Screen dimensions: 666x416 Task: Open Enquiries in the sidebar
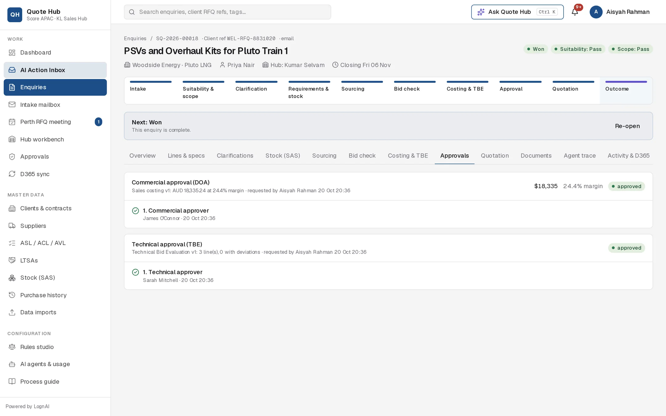point(55,87)
